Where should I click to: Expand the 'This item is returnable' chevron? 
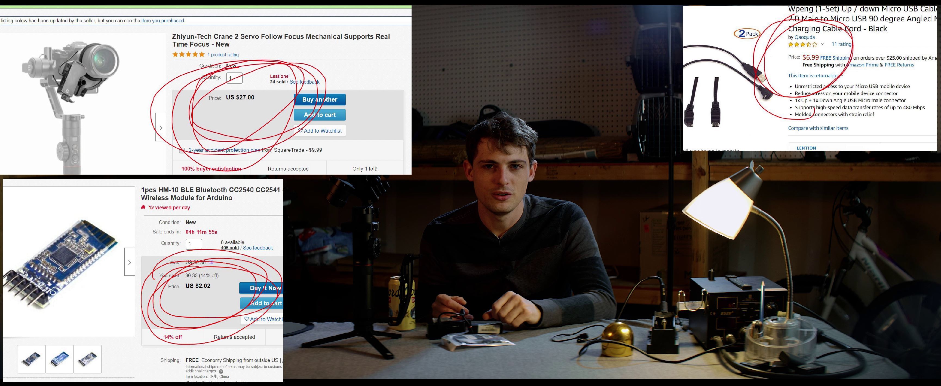pyautogui.click(x=841, y=76)
